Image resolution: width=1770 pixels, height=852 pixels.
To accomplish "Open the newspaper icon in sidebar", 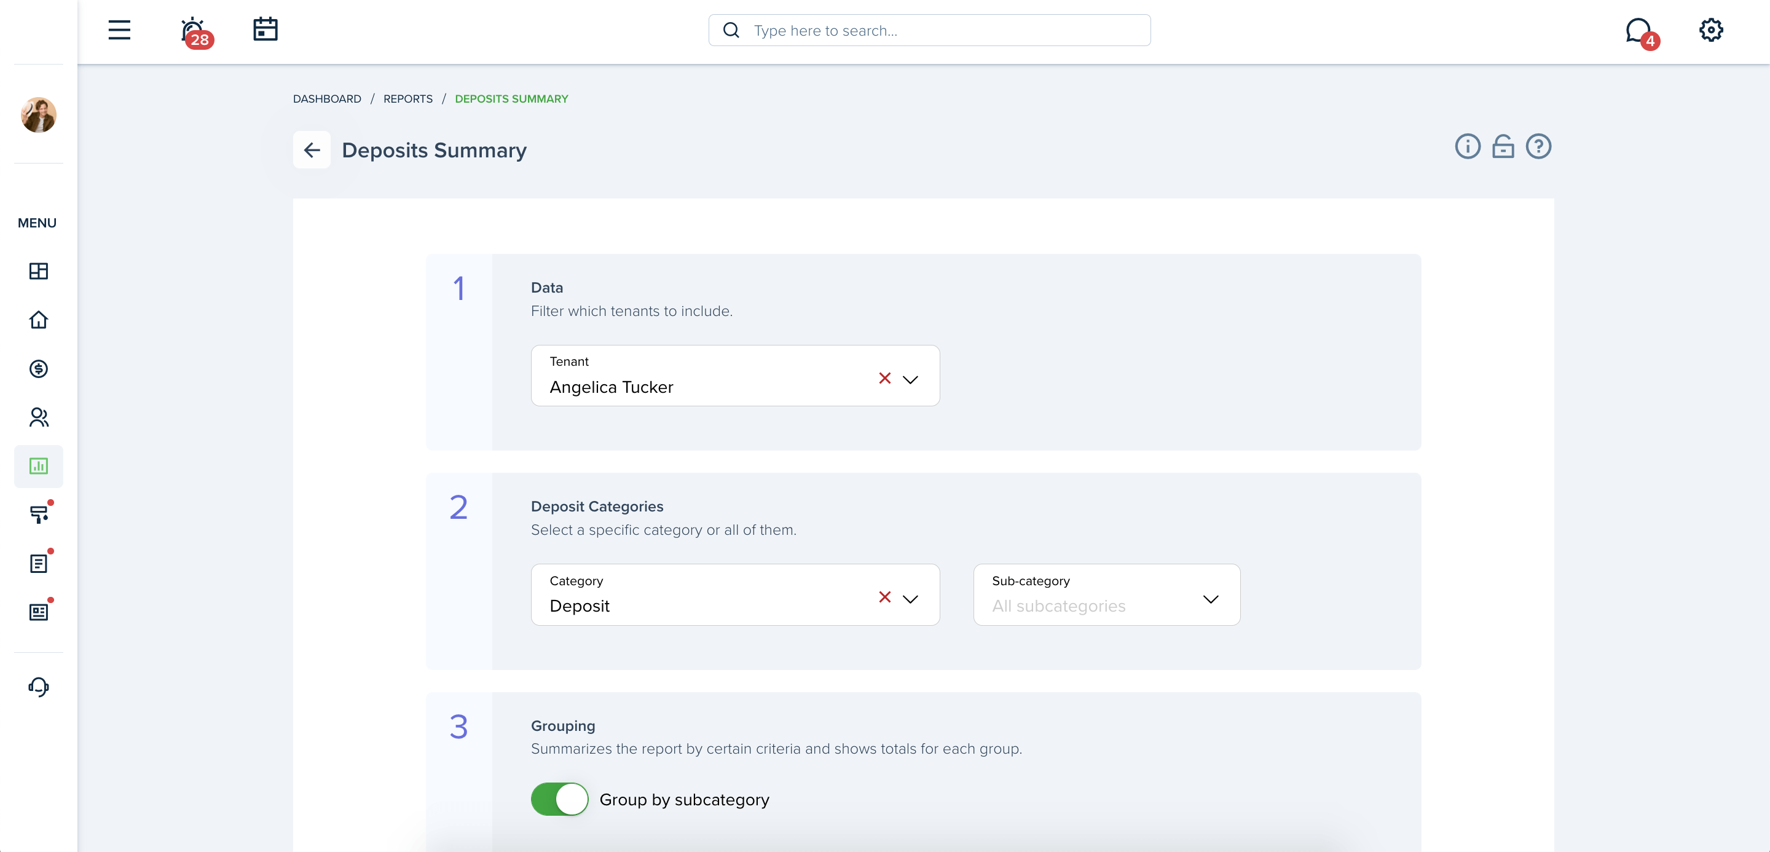I will [x=39, y=612].
